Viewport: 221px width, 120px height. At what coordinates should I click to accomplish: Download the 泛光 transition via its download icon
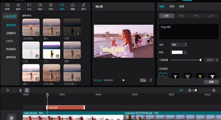[58, 56]
